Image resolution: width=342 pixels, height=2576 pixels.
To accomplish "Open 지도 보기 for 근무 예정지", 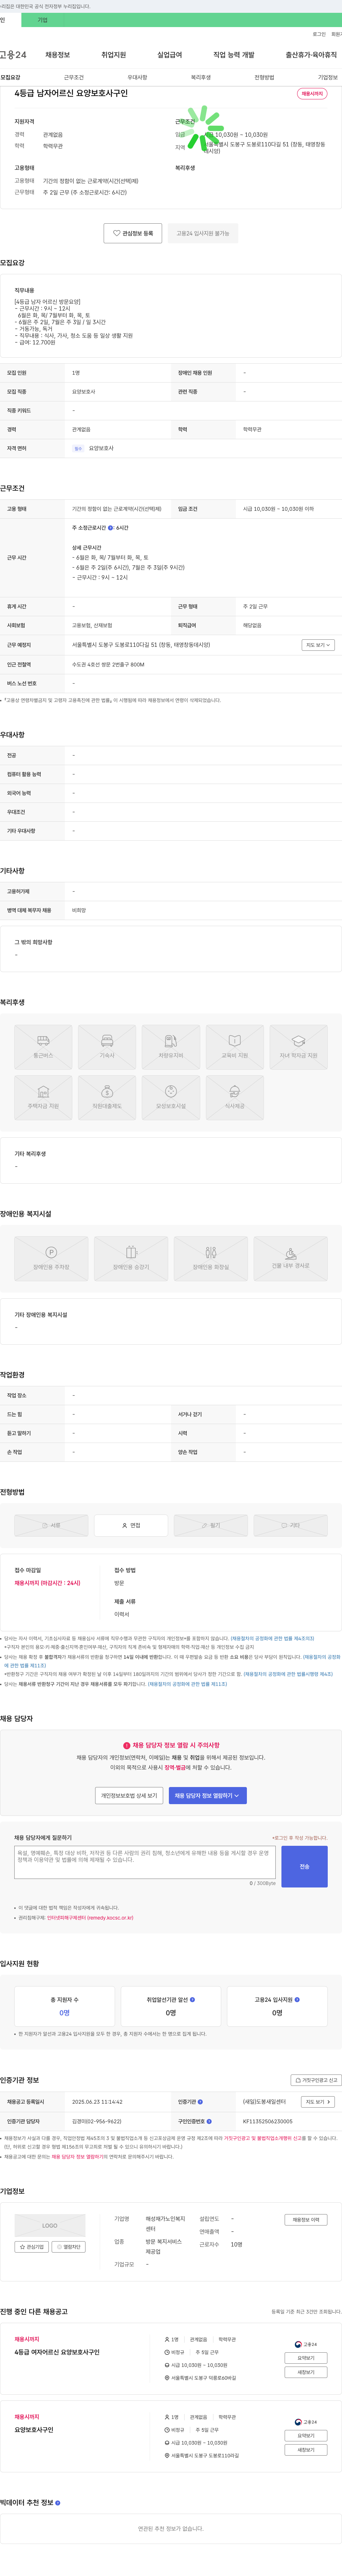I will click(x=318, y=645).
